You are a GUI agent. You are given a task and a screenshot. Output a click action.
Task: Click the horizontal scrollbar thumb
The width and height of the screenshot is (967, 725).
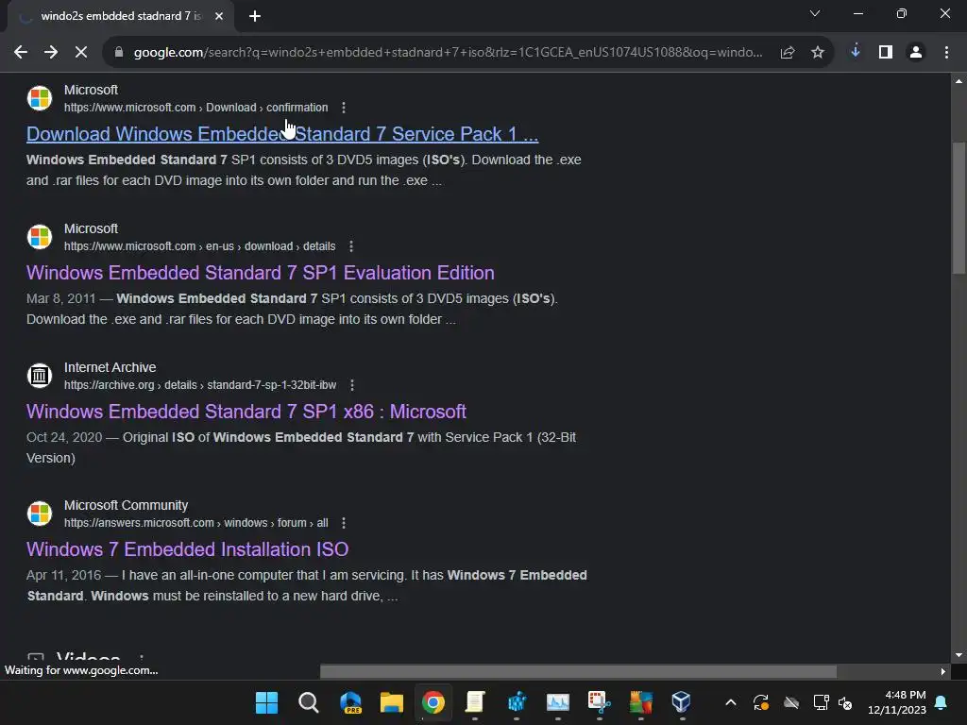[x=578, y=671]
